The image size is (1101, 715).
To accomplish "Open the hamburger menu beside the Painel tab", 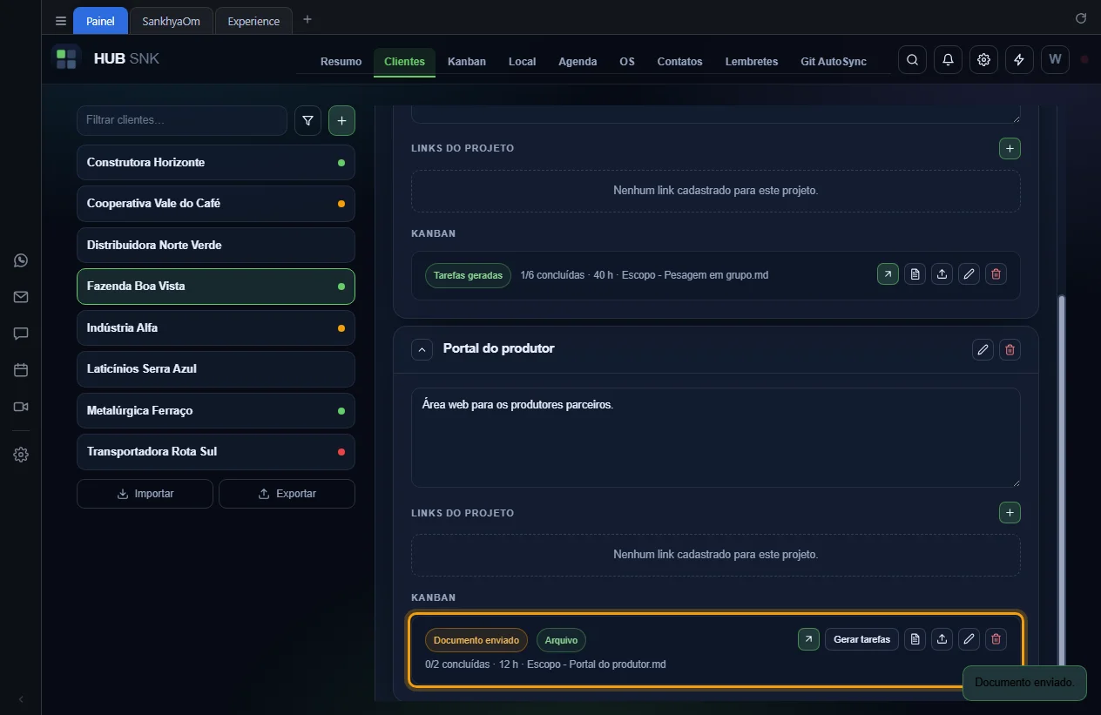I will [x=60, y=21].
